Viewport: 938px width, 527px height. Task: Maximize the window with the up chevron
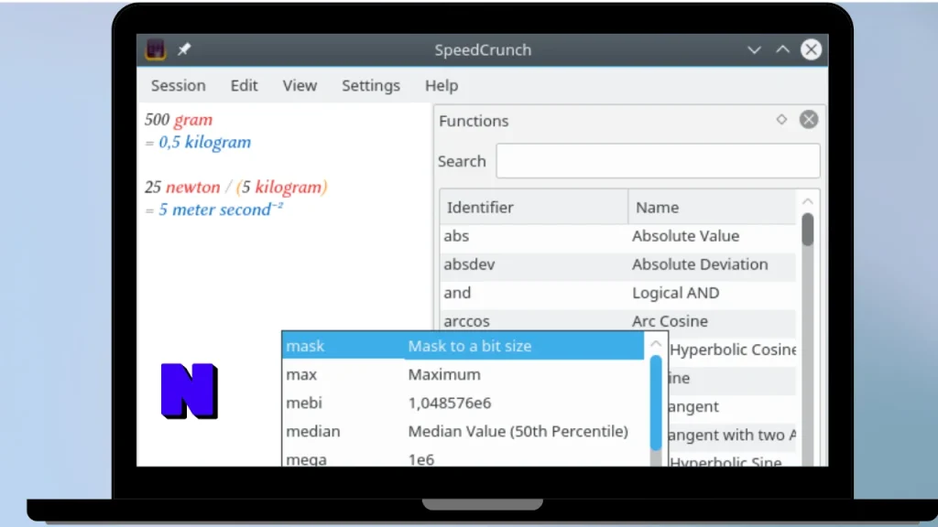(782, 49)
